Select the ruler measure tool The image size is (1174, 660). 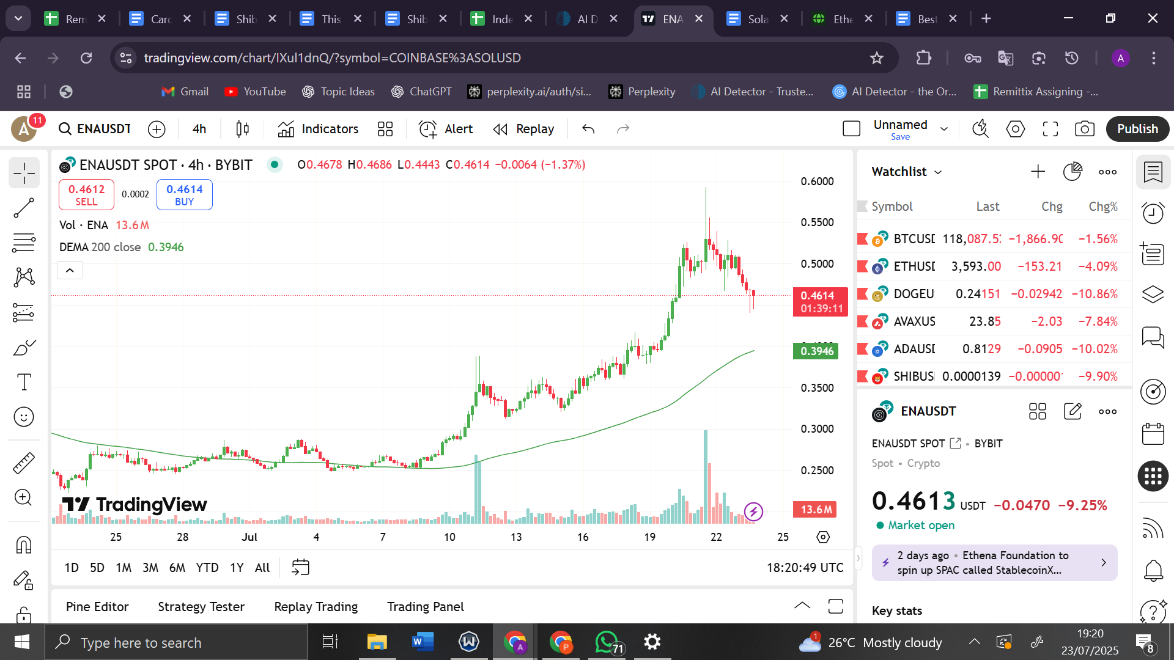point(24,463)
